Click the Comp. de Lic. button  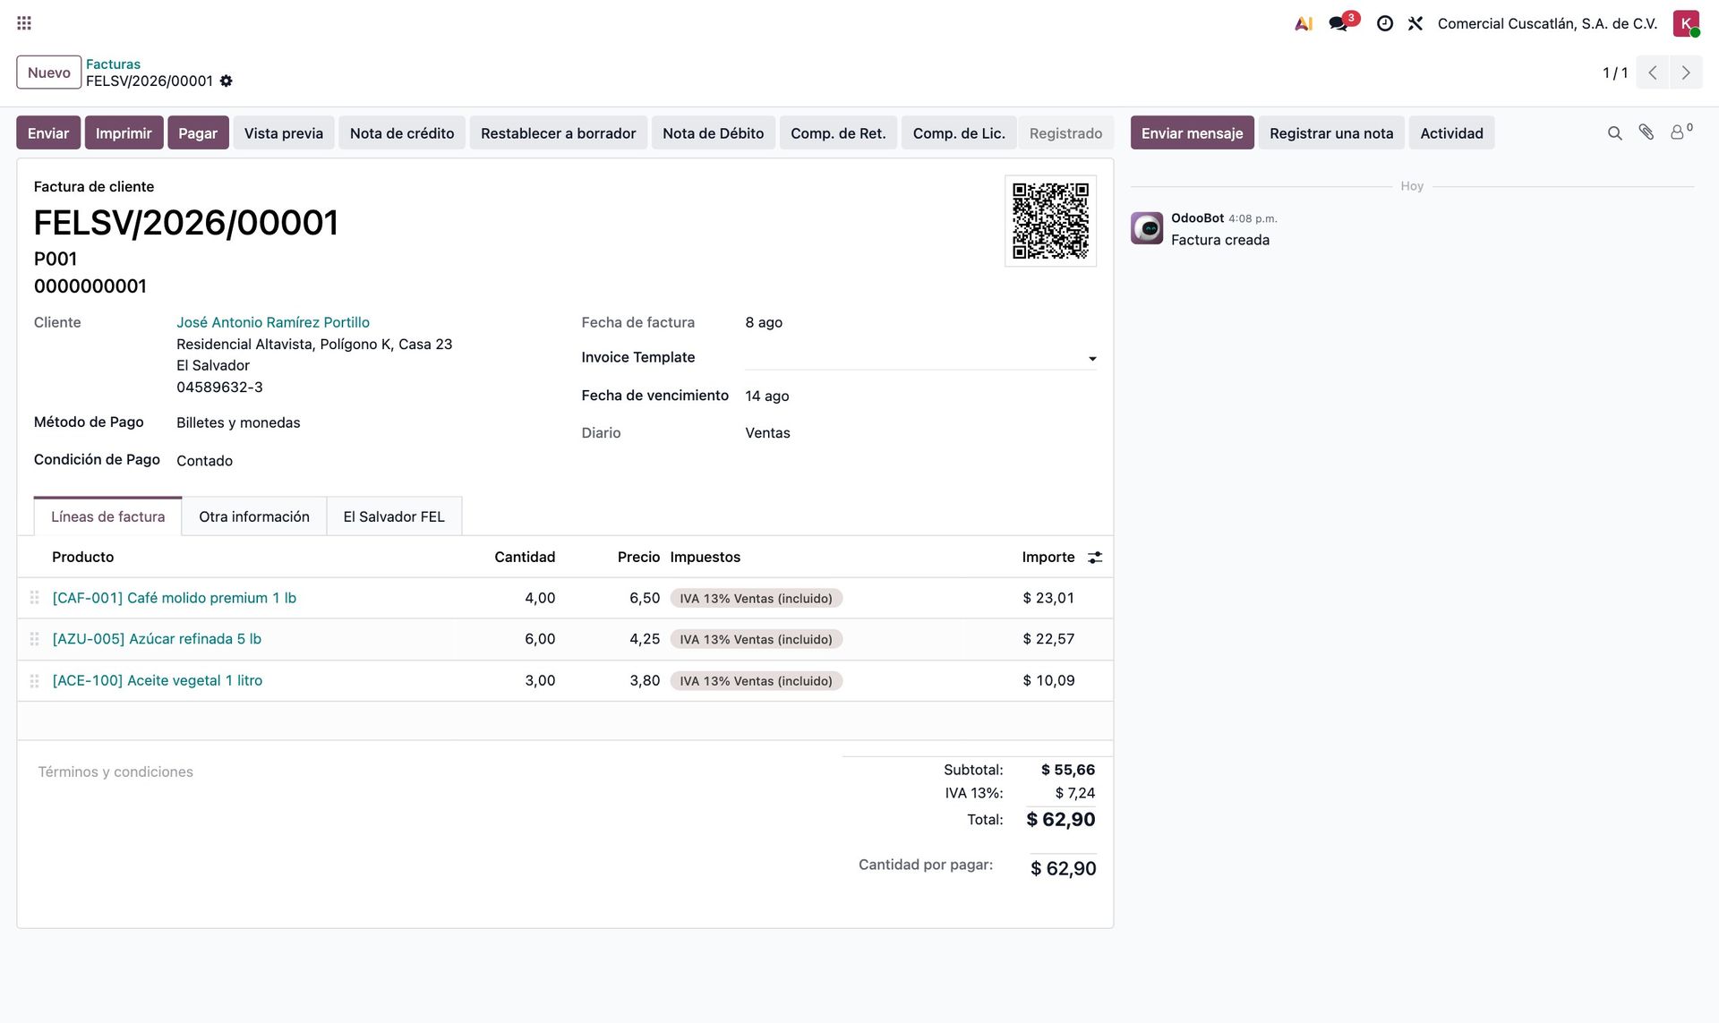point(959,133)
